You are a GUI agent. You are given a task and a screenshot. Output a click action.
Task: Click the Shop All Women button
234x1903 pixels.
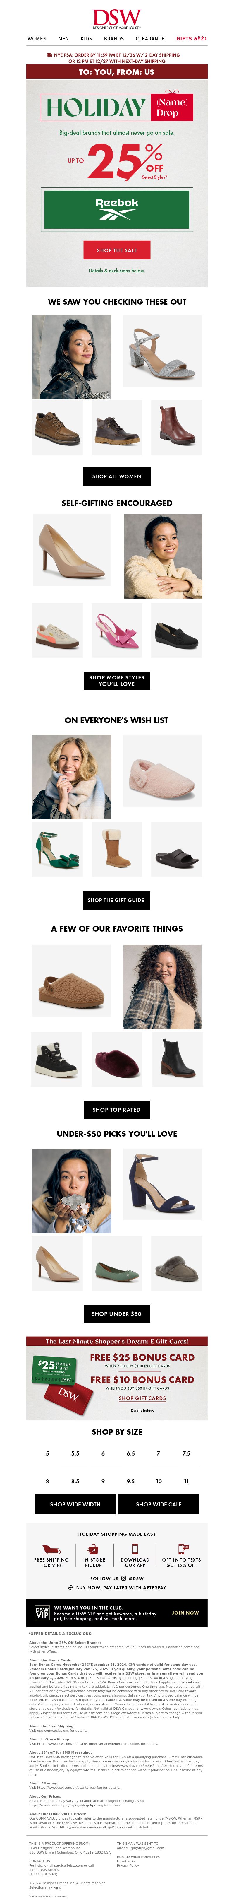click(x=117, y=476)
